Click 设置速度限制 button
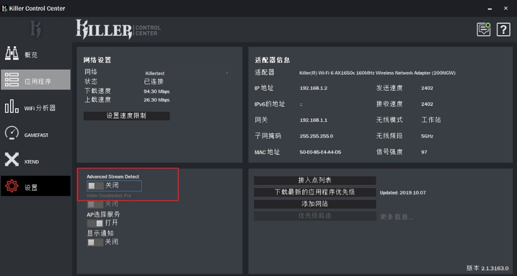Screen dimensions: 517x276 point(126,116)
